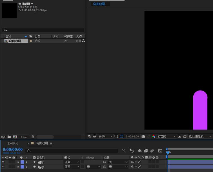Click the 图层名称 column header
The height and width of the screenshot is (172, 213).
pyautogui.click(x=39, y=158)
